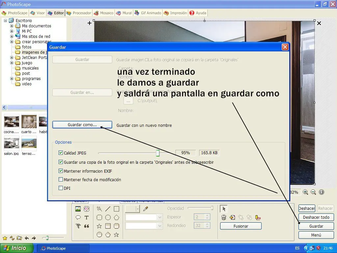Click the PhotoScape taskbar button
337x253 pixels.
(63, 248)
